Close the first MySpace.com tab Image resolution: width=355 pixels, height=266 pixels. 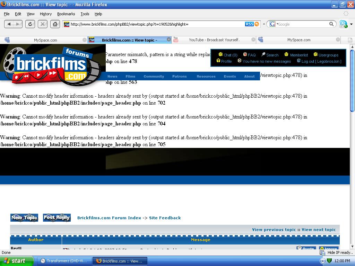click(x=85, y=40)
